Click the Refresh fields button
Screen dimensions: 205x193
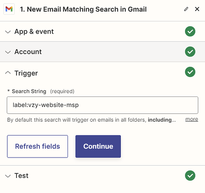[x=37, y=146]
